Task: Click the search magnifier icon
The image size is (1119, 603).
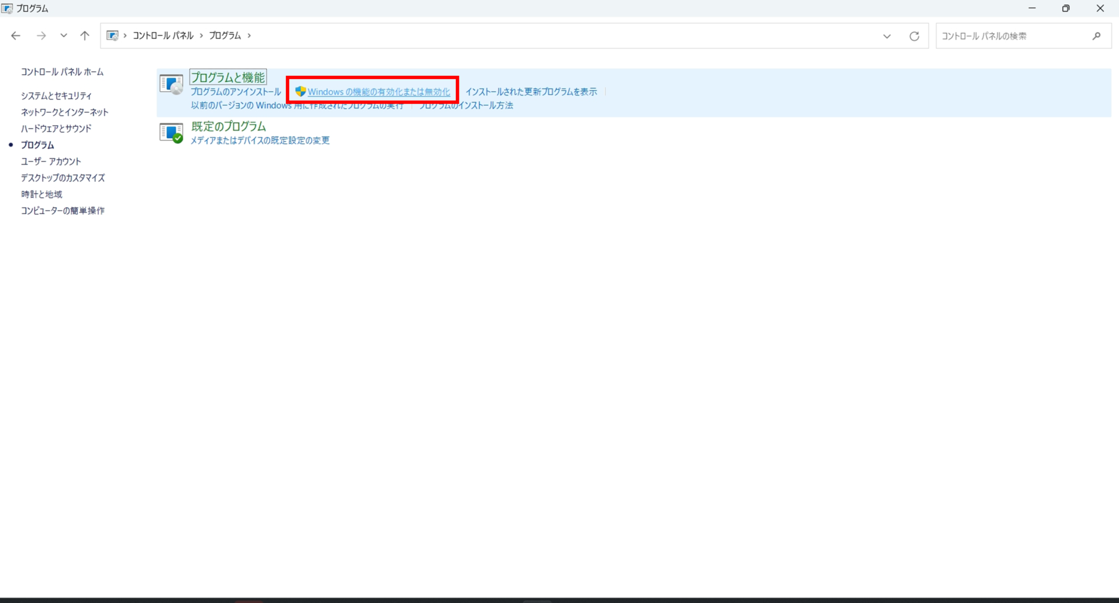Action: pyautogui.click(x=1097, y=36)
